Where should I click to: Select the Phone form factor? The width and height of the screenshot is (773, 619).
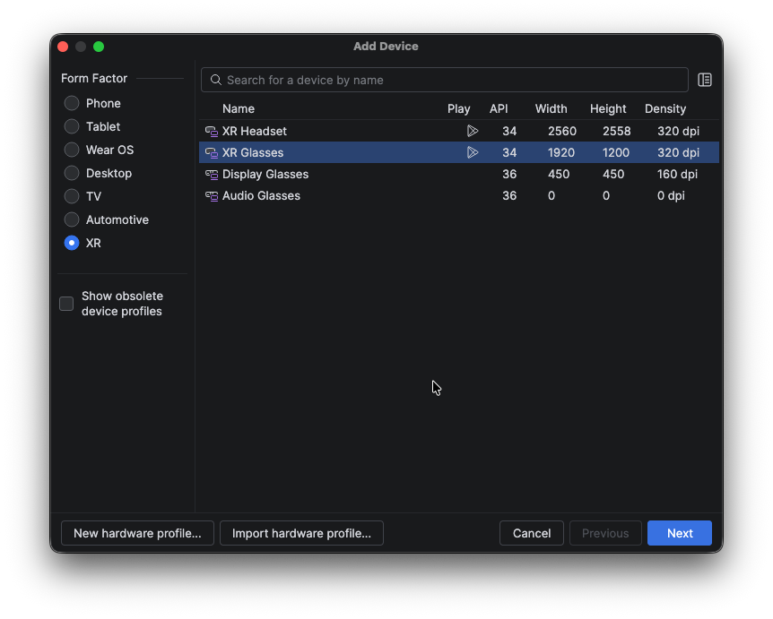(72, 103)
